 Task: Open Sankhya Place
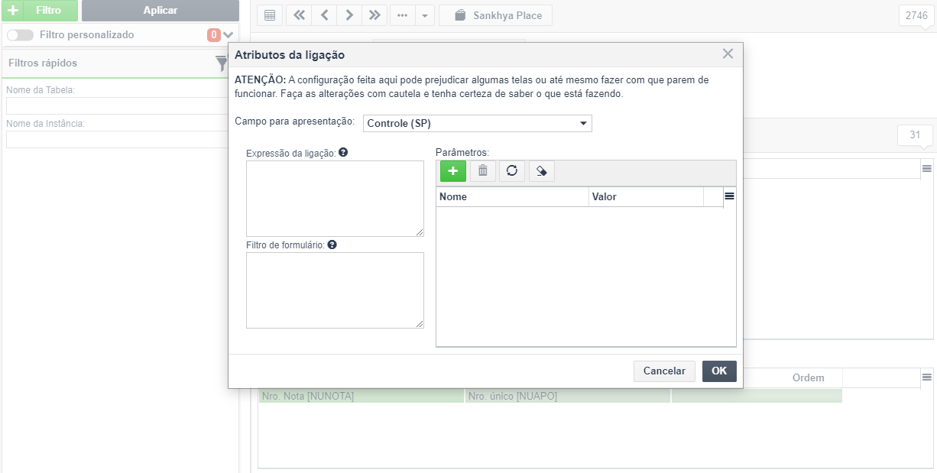(x=495, y=15)
